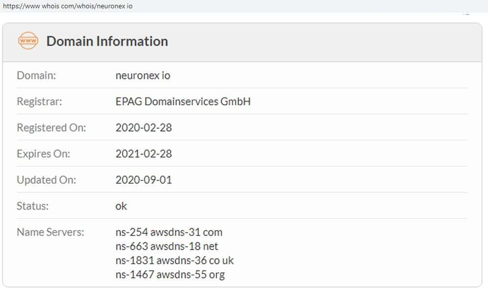488x293 pixels.
Task: Click the Domain Information heading
Action: pos(107,41)
